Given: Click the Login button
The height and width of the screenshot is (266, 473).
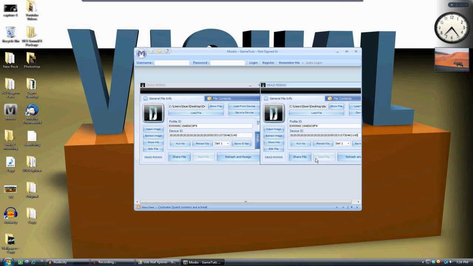Looking at the screenshot, I should click(x=253, y=63).
